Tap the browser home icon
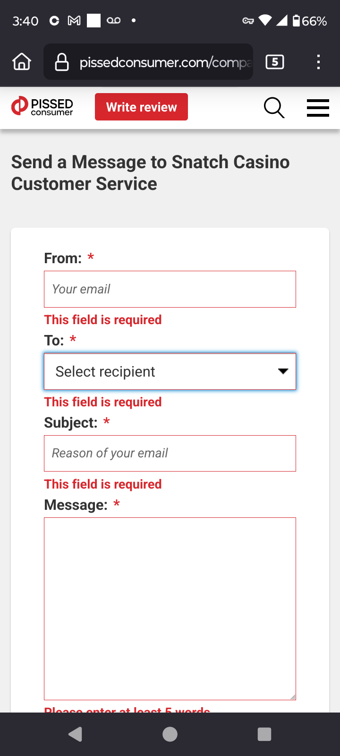The height and width of the screenshot is (756, 340). 22,62
